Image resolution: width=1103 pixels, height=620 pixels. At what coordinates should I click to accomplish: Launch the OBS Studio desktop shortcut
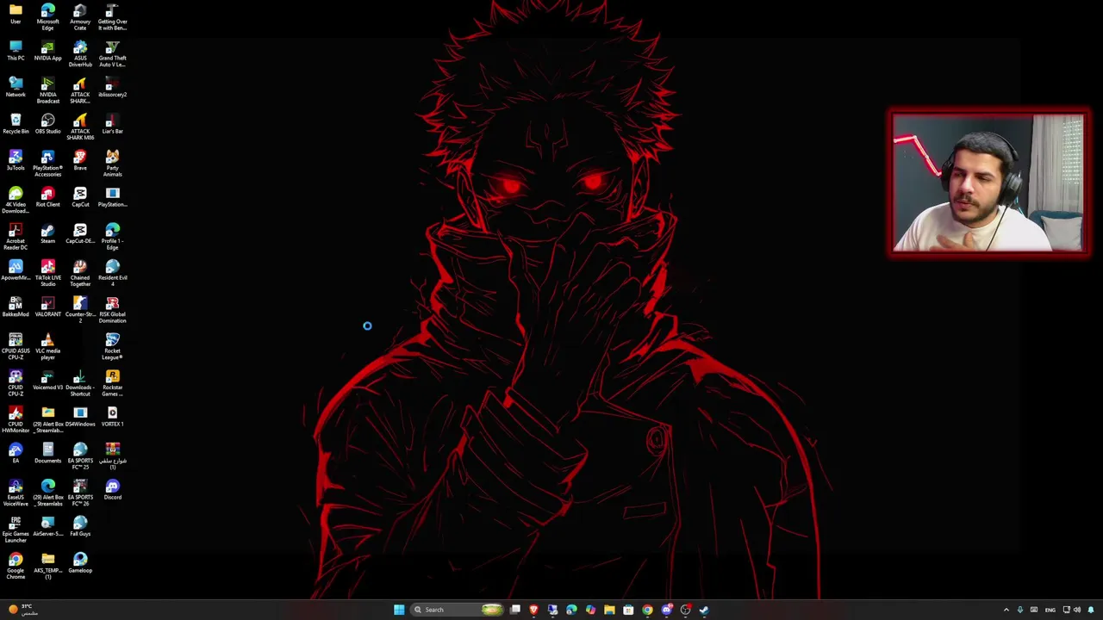(47, 124)
